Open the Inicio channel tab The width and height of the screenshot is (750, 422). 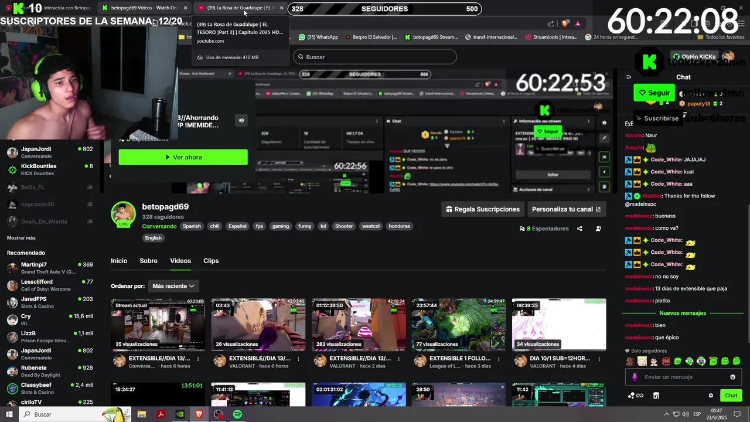(x=119, y=261)
